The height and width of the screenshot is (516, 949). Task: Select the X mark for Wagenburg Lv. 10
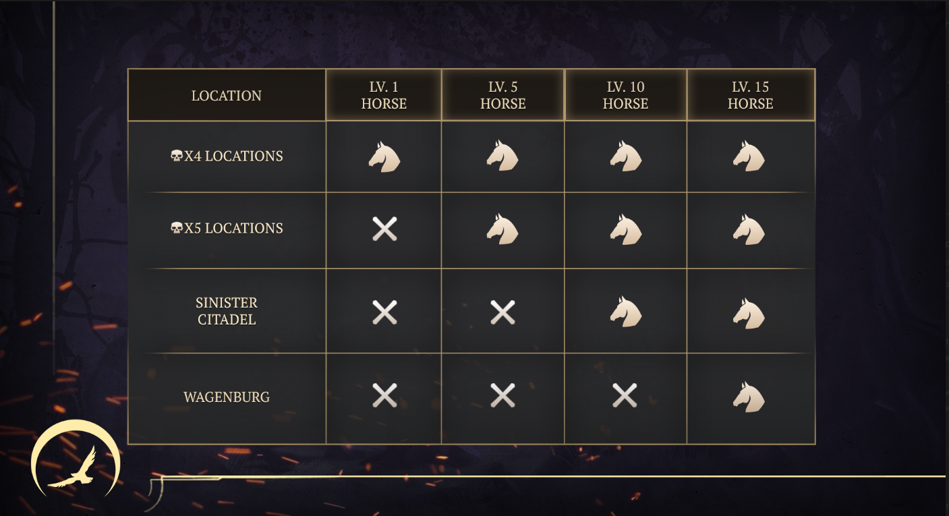[x=625, y=395]
